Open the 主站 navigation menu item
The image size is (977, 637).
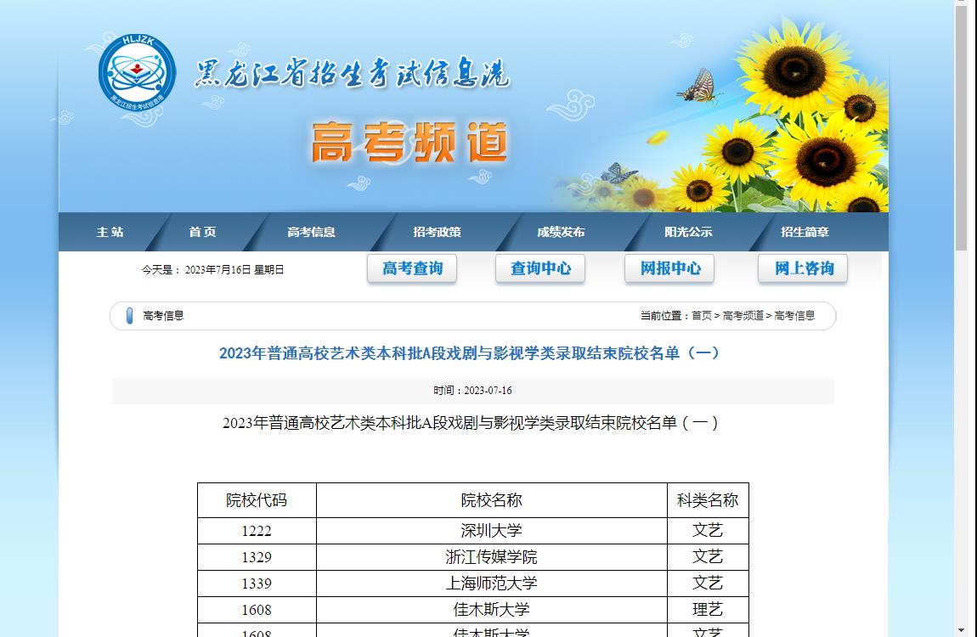[110, 232]
